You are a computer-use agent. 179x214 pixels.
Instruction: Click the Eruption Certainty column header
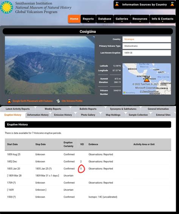[x=68, y=144]
